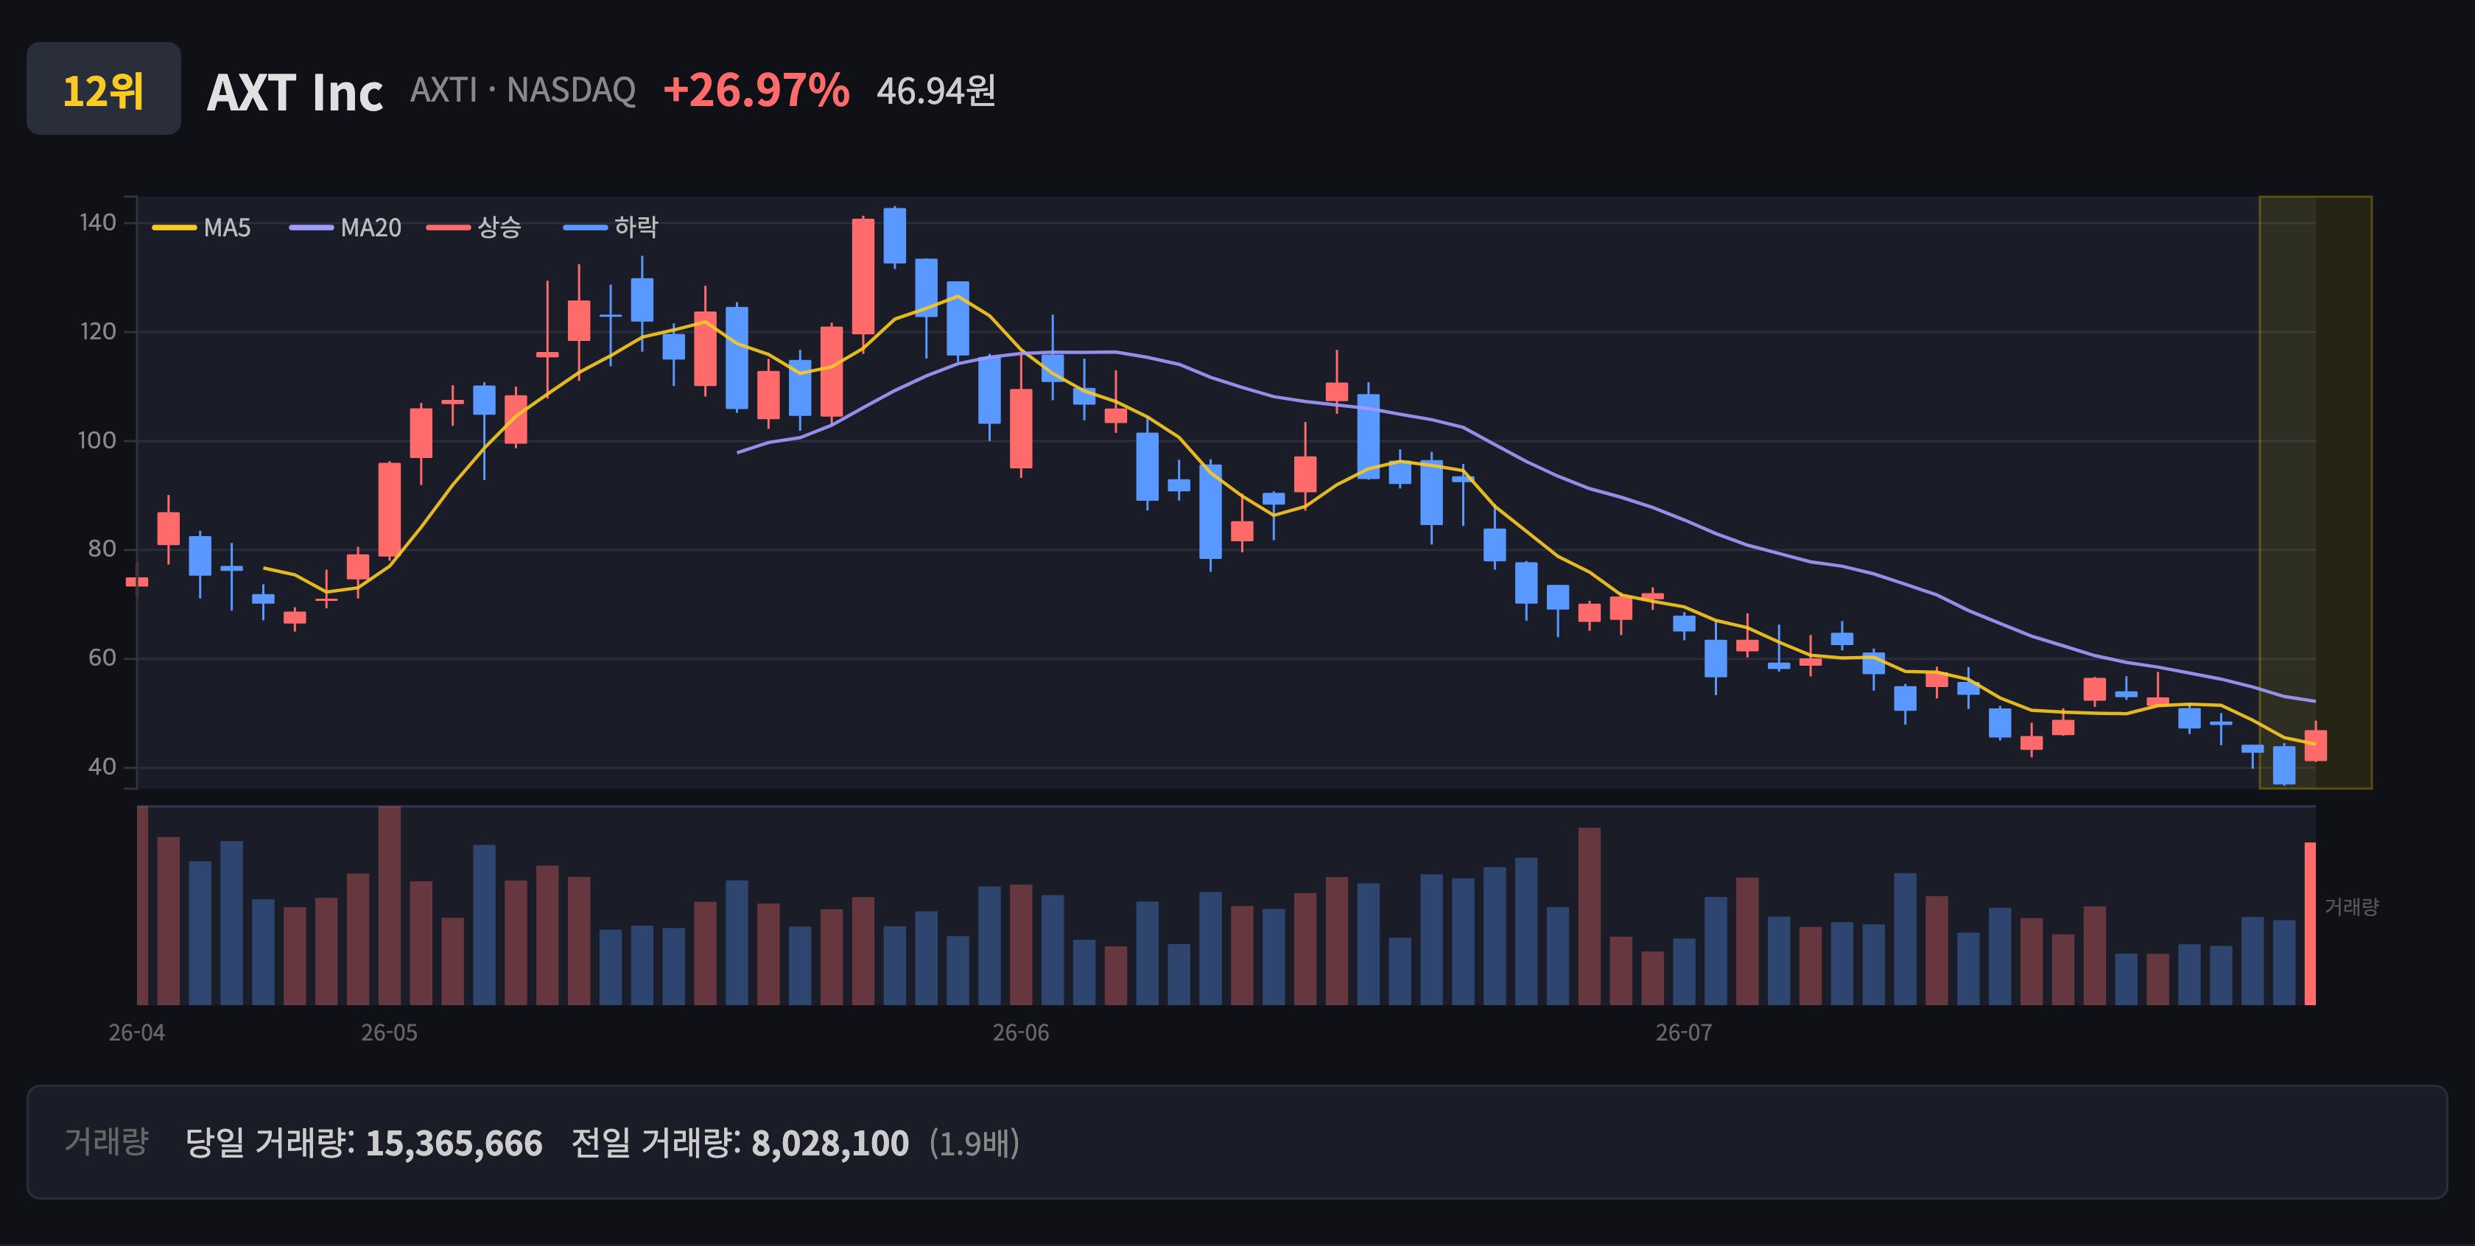Toggle the 상승 legend entry
This screenshot has height=1246, width=2475.
pyautogui.click(x=474, y=228)
